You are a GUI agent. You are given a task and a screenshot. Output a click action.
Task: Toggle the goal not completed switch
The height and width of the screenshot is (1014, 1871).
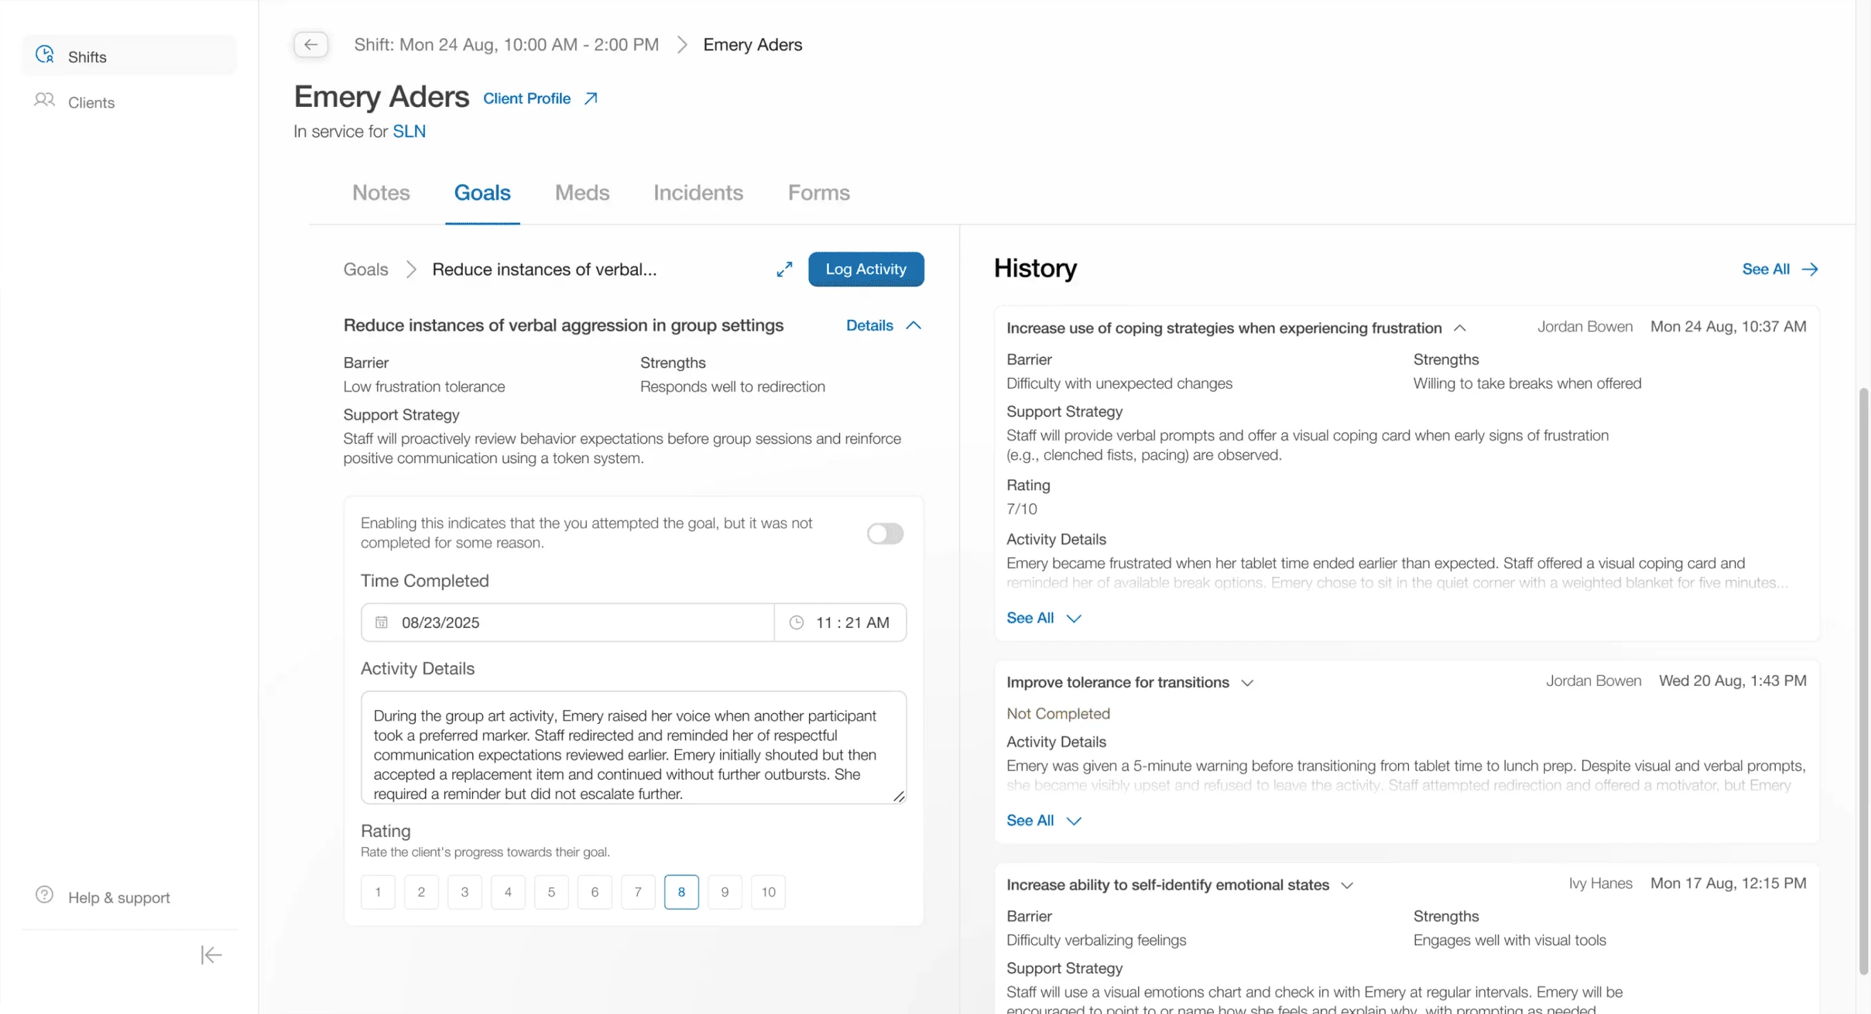point(886,534)
